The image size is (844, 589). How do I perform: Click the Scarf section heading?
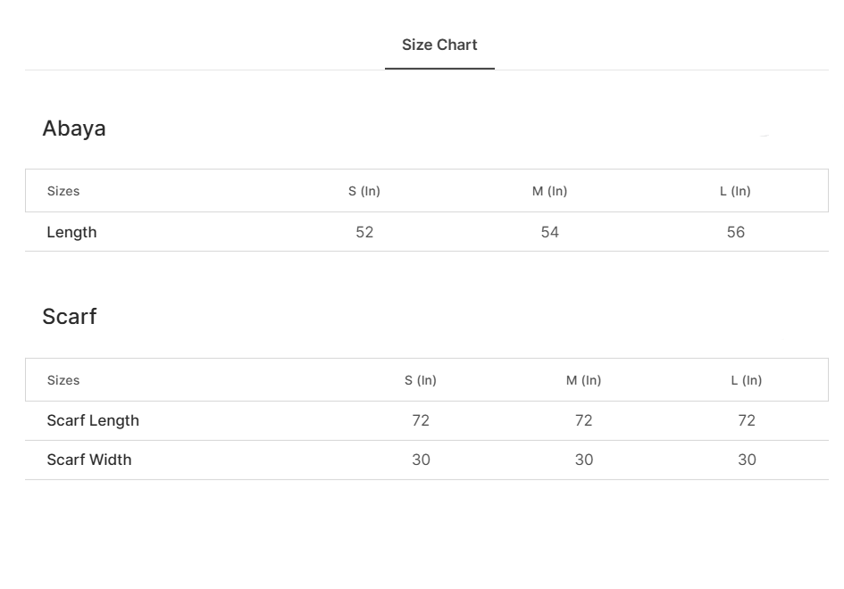tap(70, 317)
